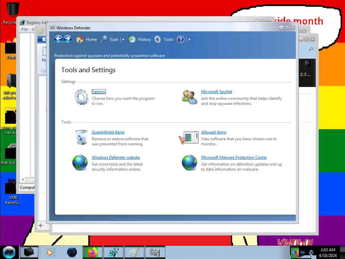Click the Microsoft SpyNet people icon
This screenshot has width=345, height=259.
coord(189,97)
